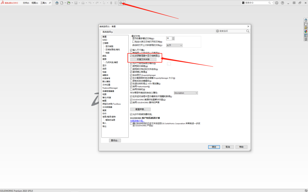Viewport: 308px width, 192px height.
Task: Toggle 在资源管理器中显示缩略图 checkbox
Action: (131, 56)
